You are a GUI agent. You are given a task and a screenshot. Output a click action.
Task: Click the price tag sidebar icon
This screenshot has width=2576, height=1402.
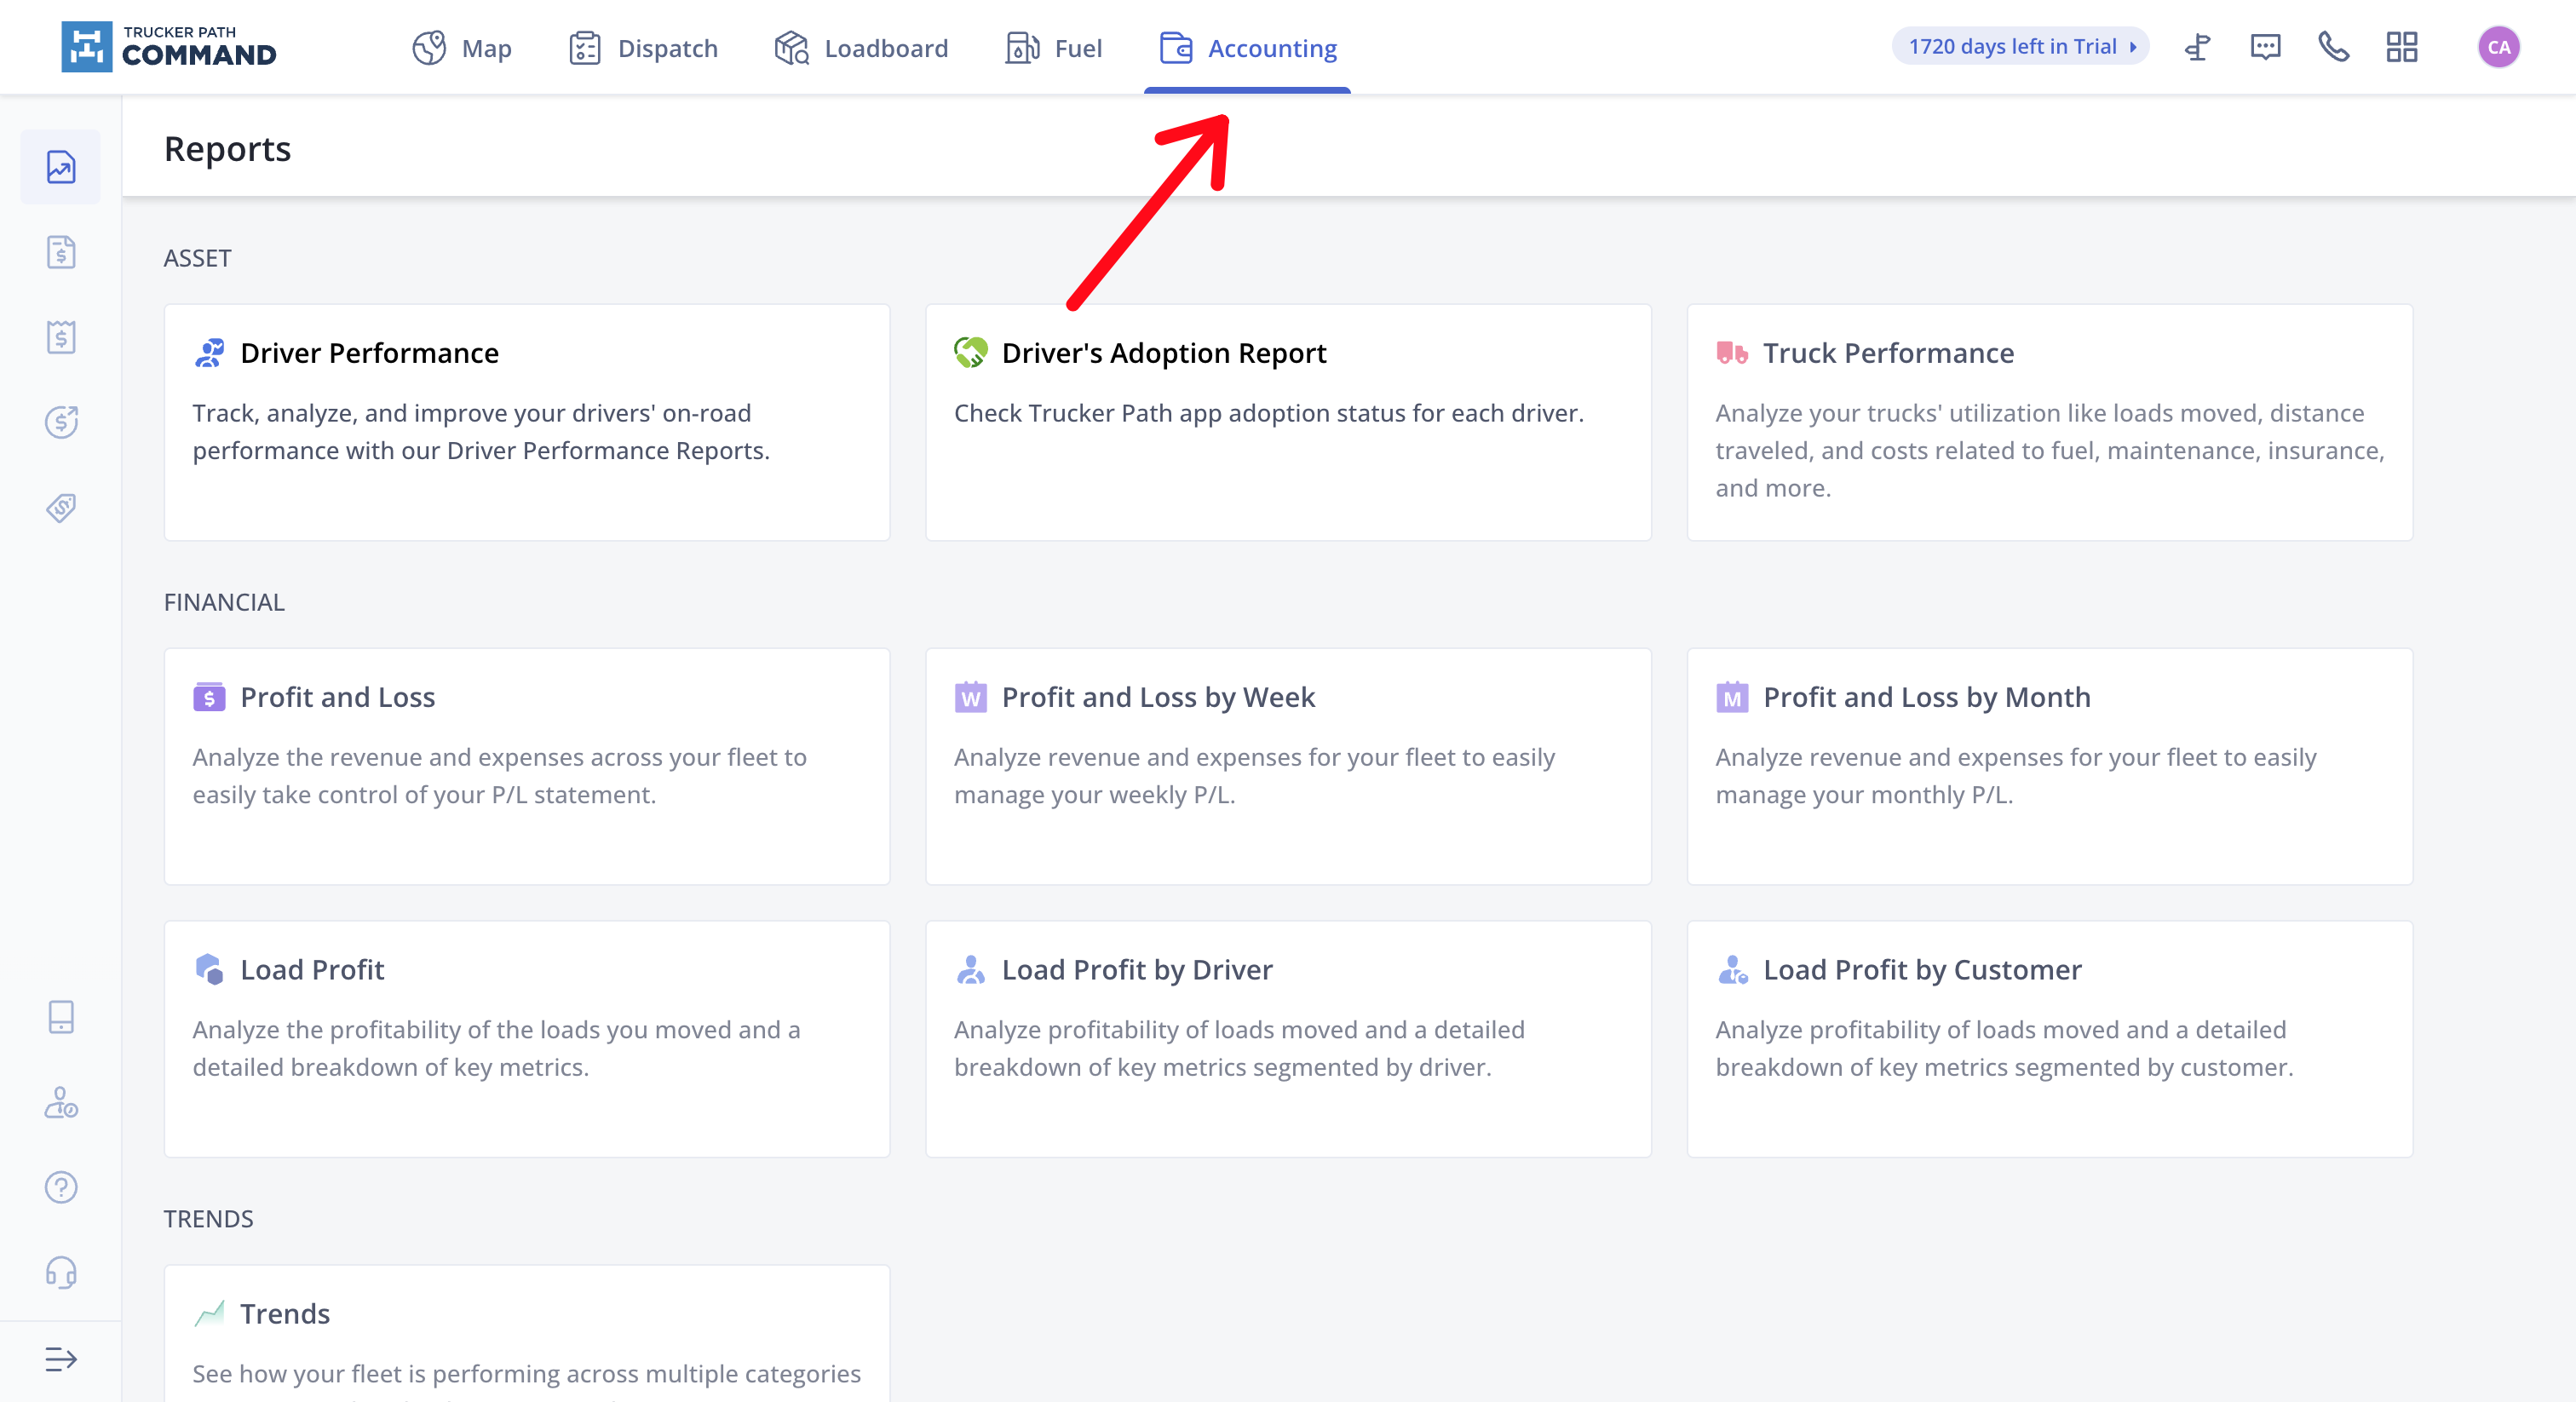pyautogui.click(x=61, y=507)
